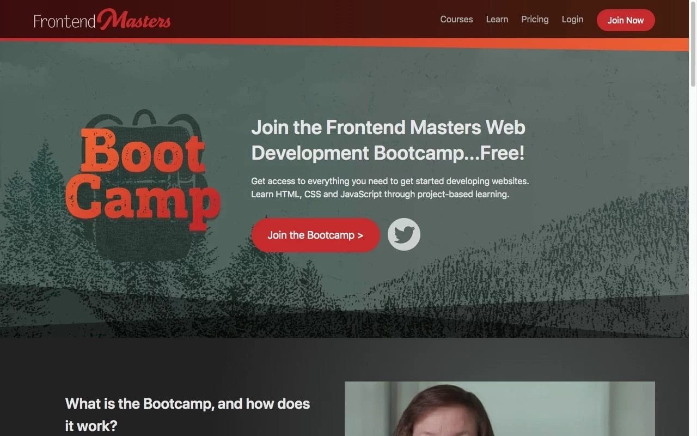Play the instructor video thumbnail
Viewport: 697px width, 436px height.
[x=500, y=409]
